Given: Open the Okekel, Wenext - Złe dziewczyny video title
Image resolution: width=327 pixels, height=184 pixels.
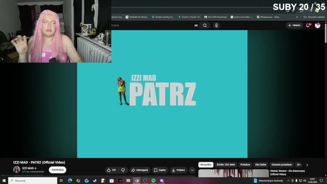Looking at the screenshot, I should pos(287,172).
